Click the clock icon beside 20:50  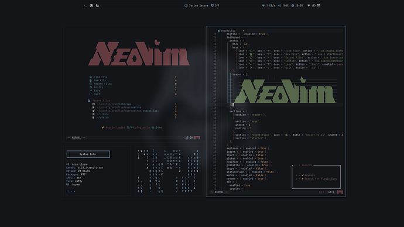[x=293, y=5]
